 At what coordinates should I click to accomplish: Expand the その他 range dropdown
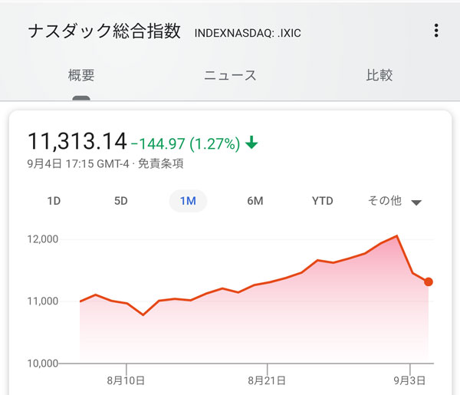click(x=386, y=201)
